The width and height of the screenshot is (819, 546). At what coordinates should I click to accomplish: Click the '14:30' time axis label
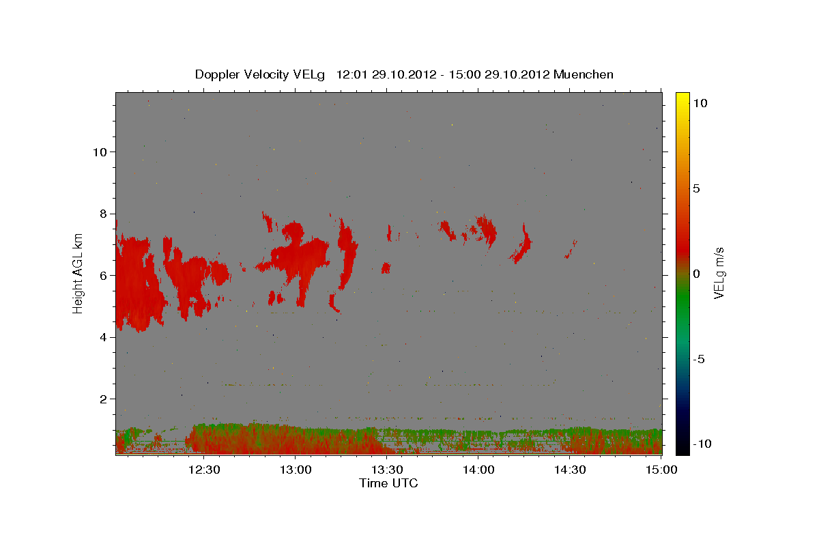pyautogui.click(x=570, y=470)
